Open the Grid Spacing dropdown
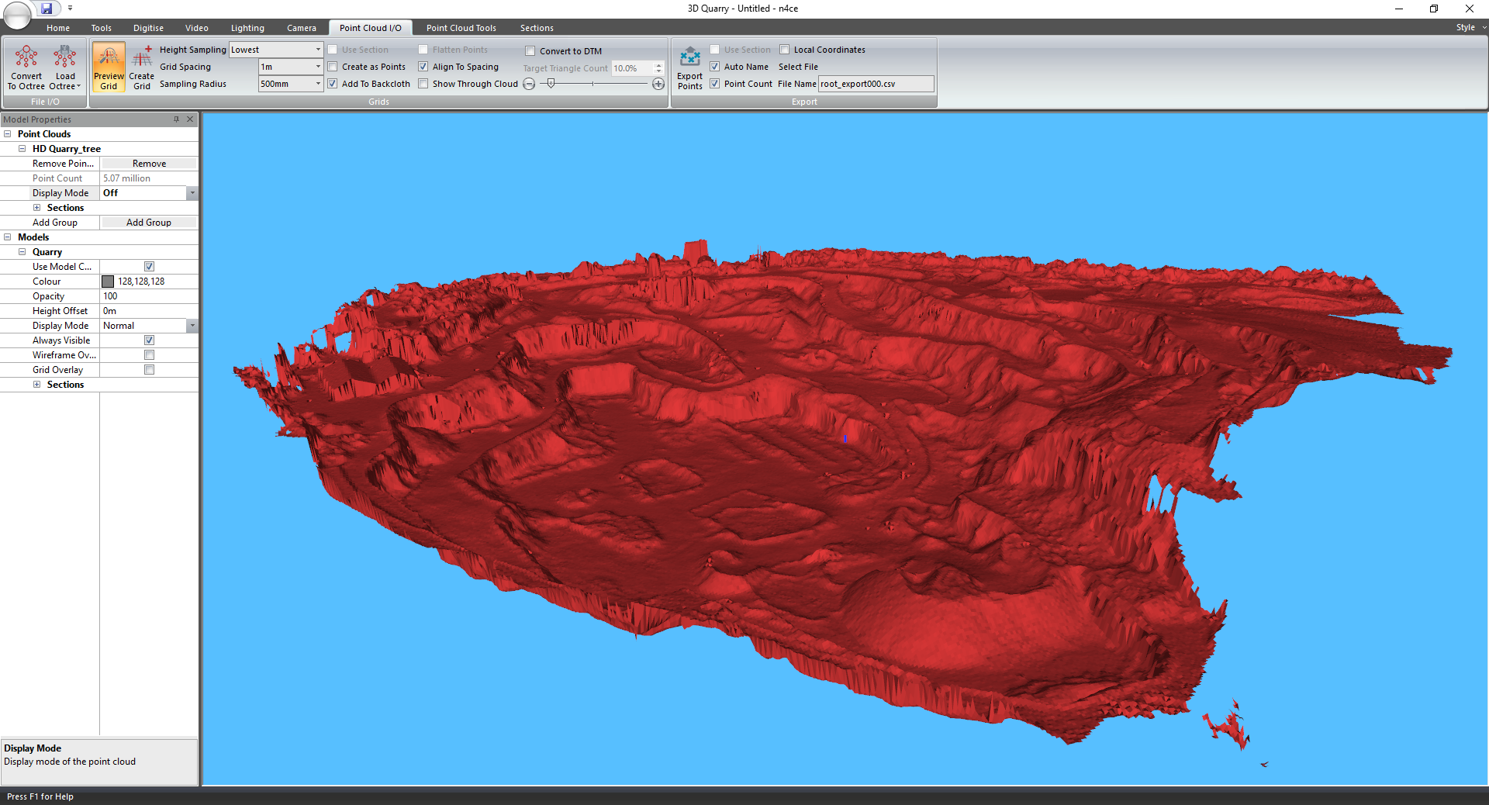Viewport: 1489px width, 805px height. (x=318, y=67)
